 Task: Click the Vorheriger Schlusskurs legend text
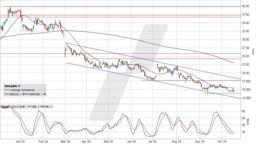click(x=22, y=90)
